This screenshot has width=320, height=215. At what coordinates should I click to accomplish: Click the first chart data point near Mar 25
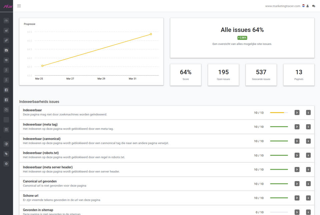[42, 66]
